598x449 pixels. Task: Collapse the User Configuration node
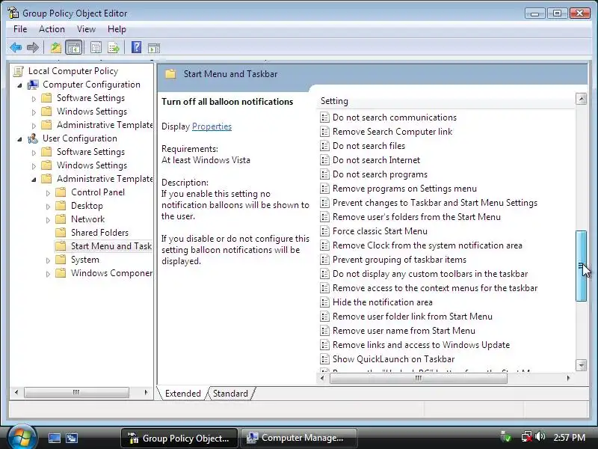coord(20,139)
